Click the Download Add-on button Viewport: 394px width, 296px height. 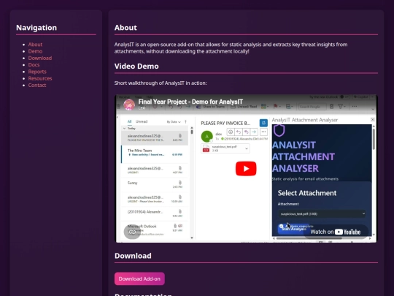tap(139, 278)
